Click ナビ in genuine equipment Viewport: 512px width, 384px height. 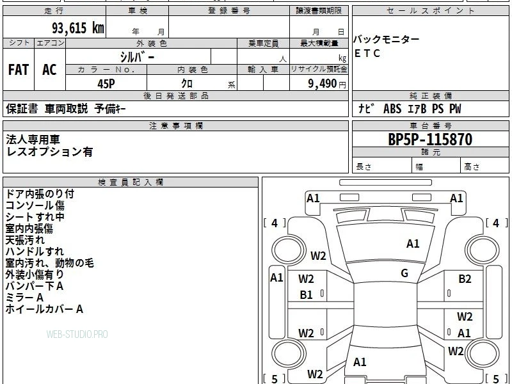coord(366,108)
